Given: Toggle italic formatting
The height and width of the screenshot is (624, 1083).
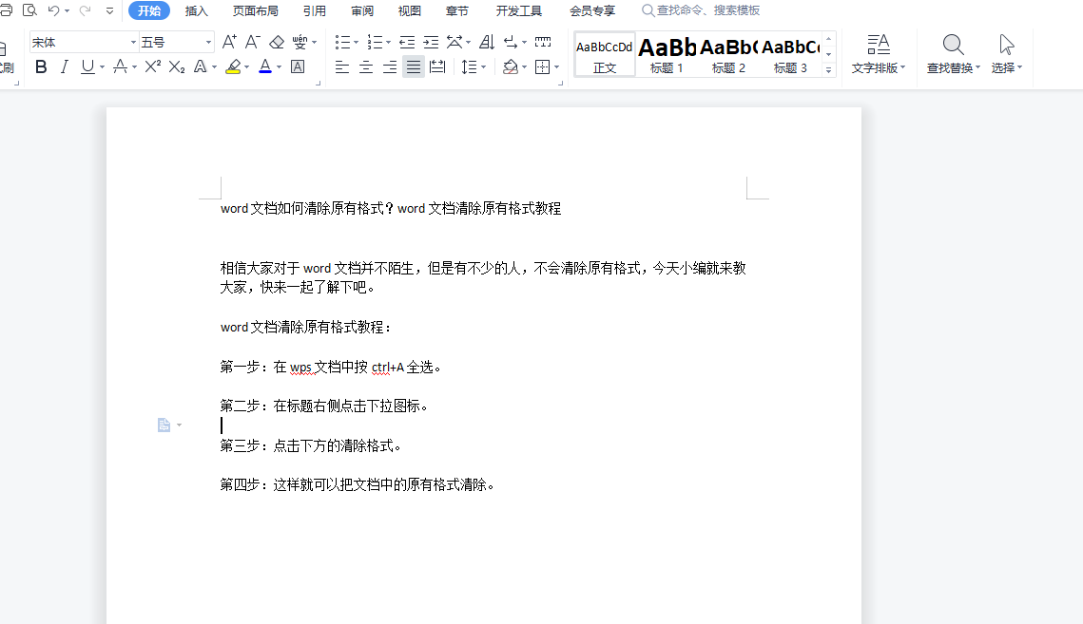Looking at the screenshot, I should (x=65, y=66).
